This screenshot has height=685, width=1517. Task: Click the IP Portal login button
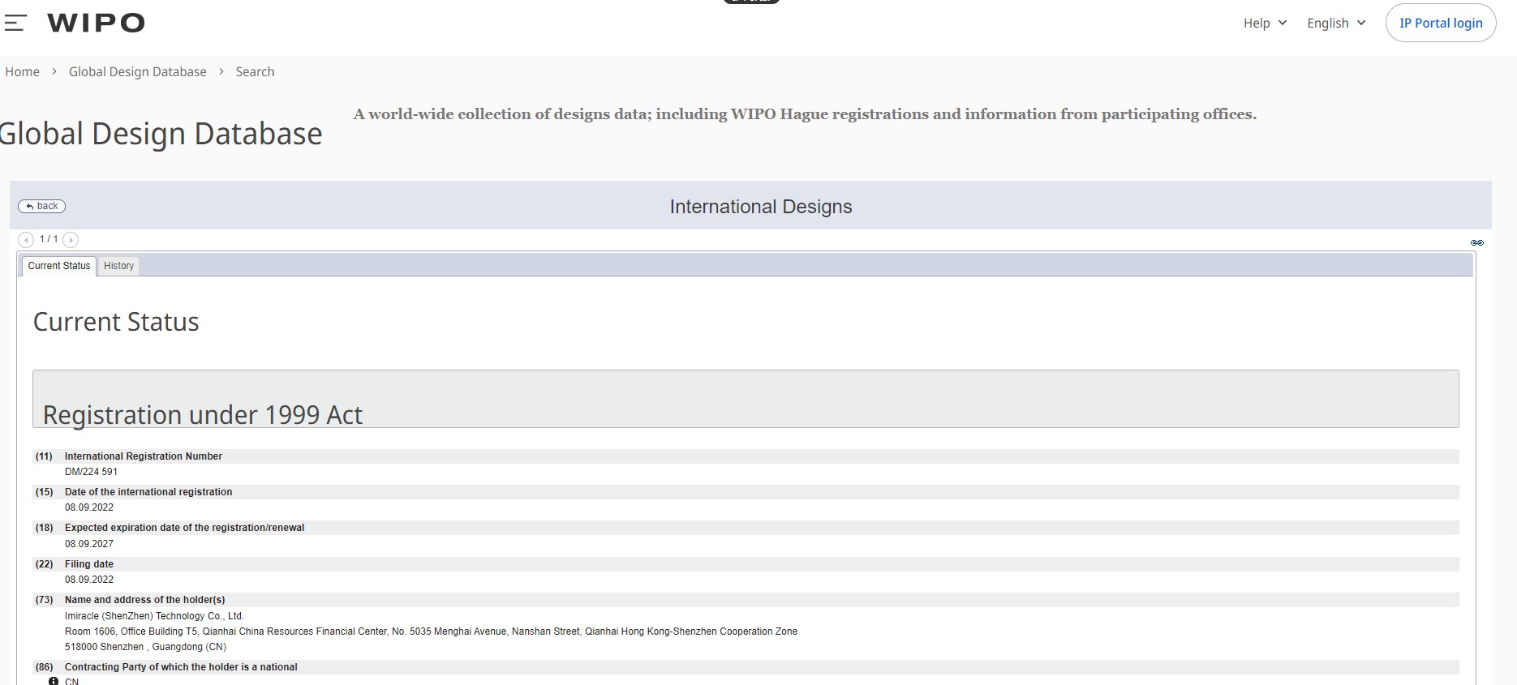point(1441,23)
